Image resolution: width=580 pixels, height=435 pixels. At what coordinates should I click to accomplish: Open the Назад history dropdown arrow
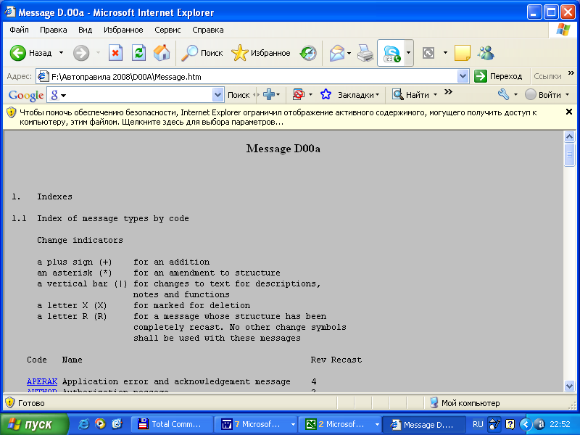(x=61, y=53)
